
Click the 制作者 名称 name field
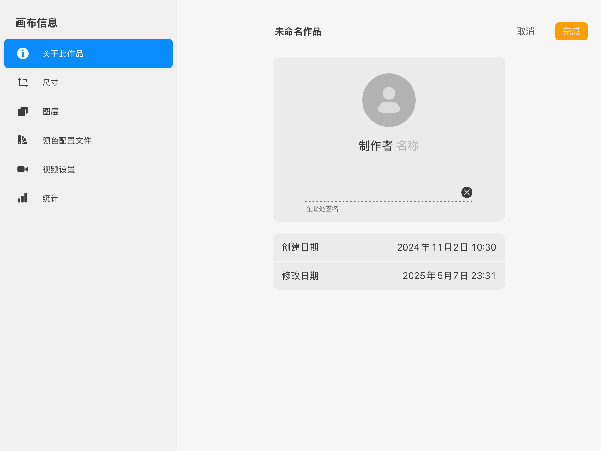[x=389, y=146]
